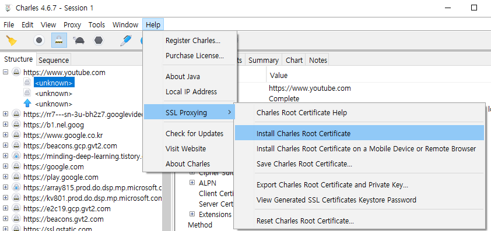
Task: Click the globe icon beside www.youtube.com
Action: tap(16, 72)
